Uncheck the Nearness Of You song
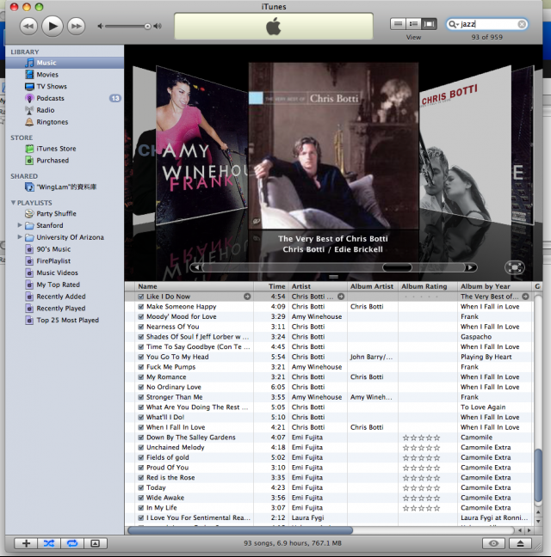Viewport: 551px width, 557px height. click(141, 327)
